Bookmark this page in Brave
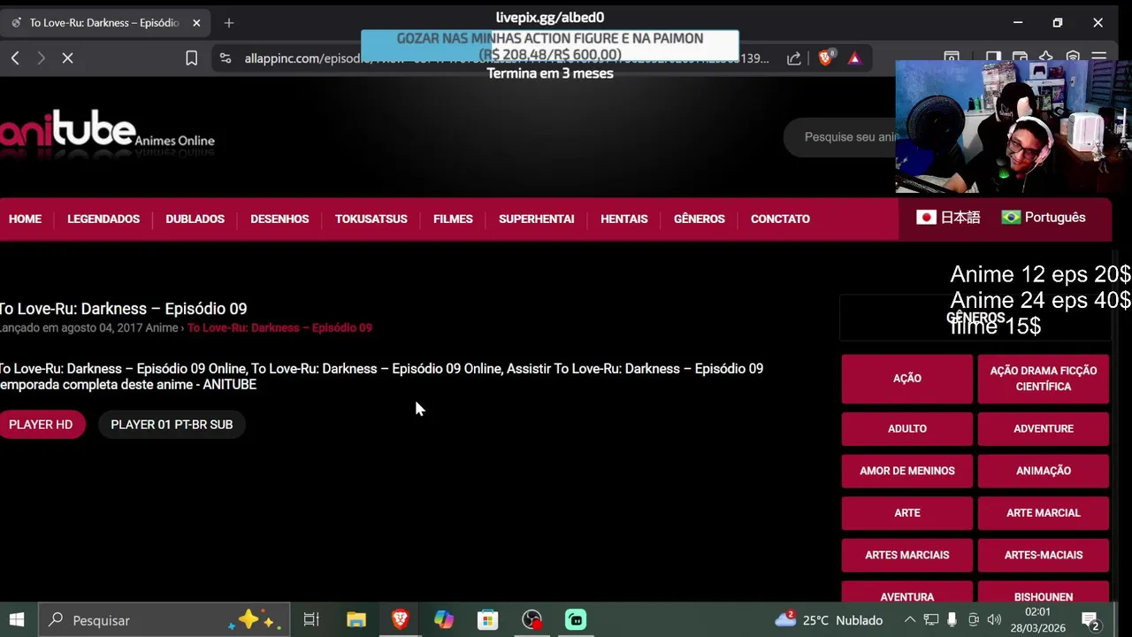1132x637 pixels. (191, 58)
